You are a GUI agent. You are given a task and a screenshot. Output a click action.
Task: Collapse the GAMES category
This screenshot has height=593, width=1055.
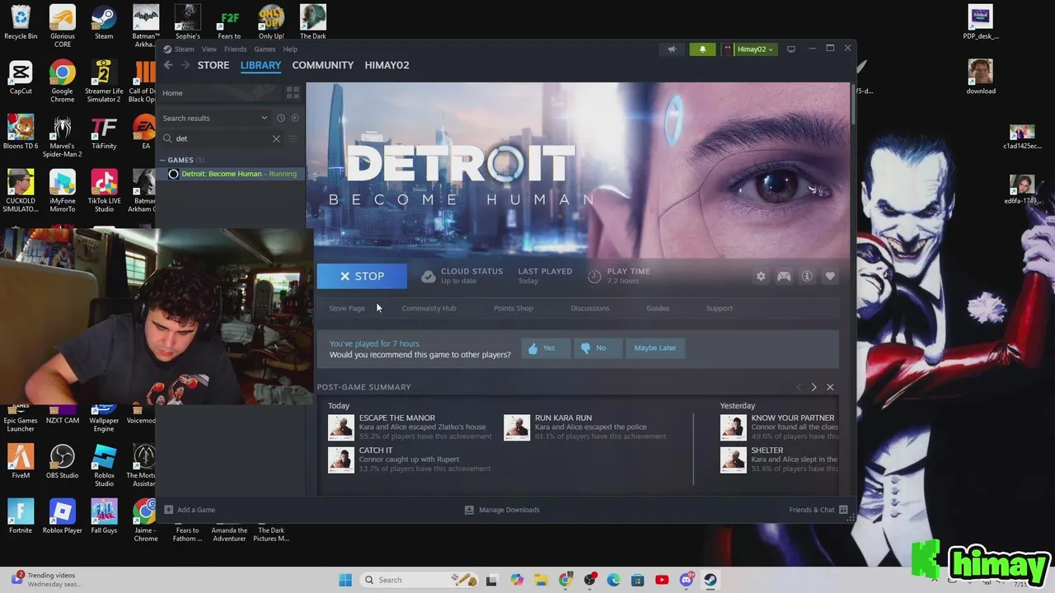(x=163, y=160)
